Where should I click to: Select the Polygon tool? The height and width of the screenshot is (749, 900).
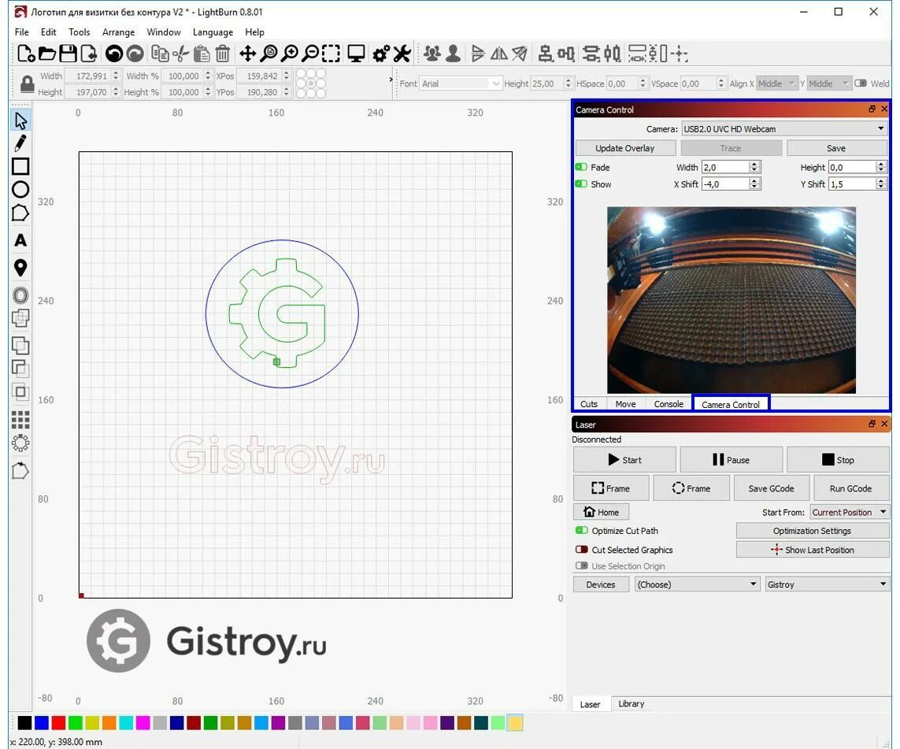20,213
